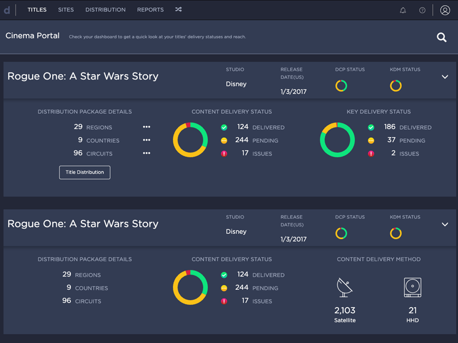Viewport: 458px width, 343px height.
Task: Open the TITLES tab
Action: tap(37, 10)
